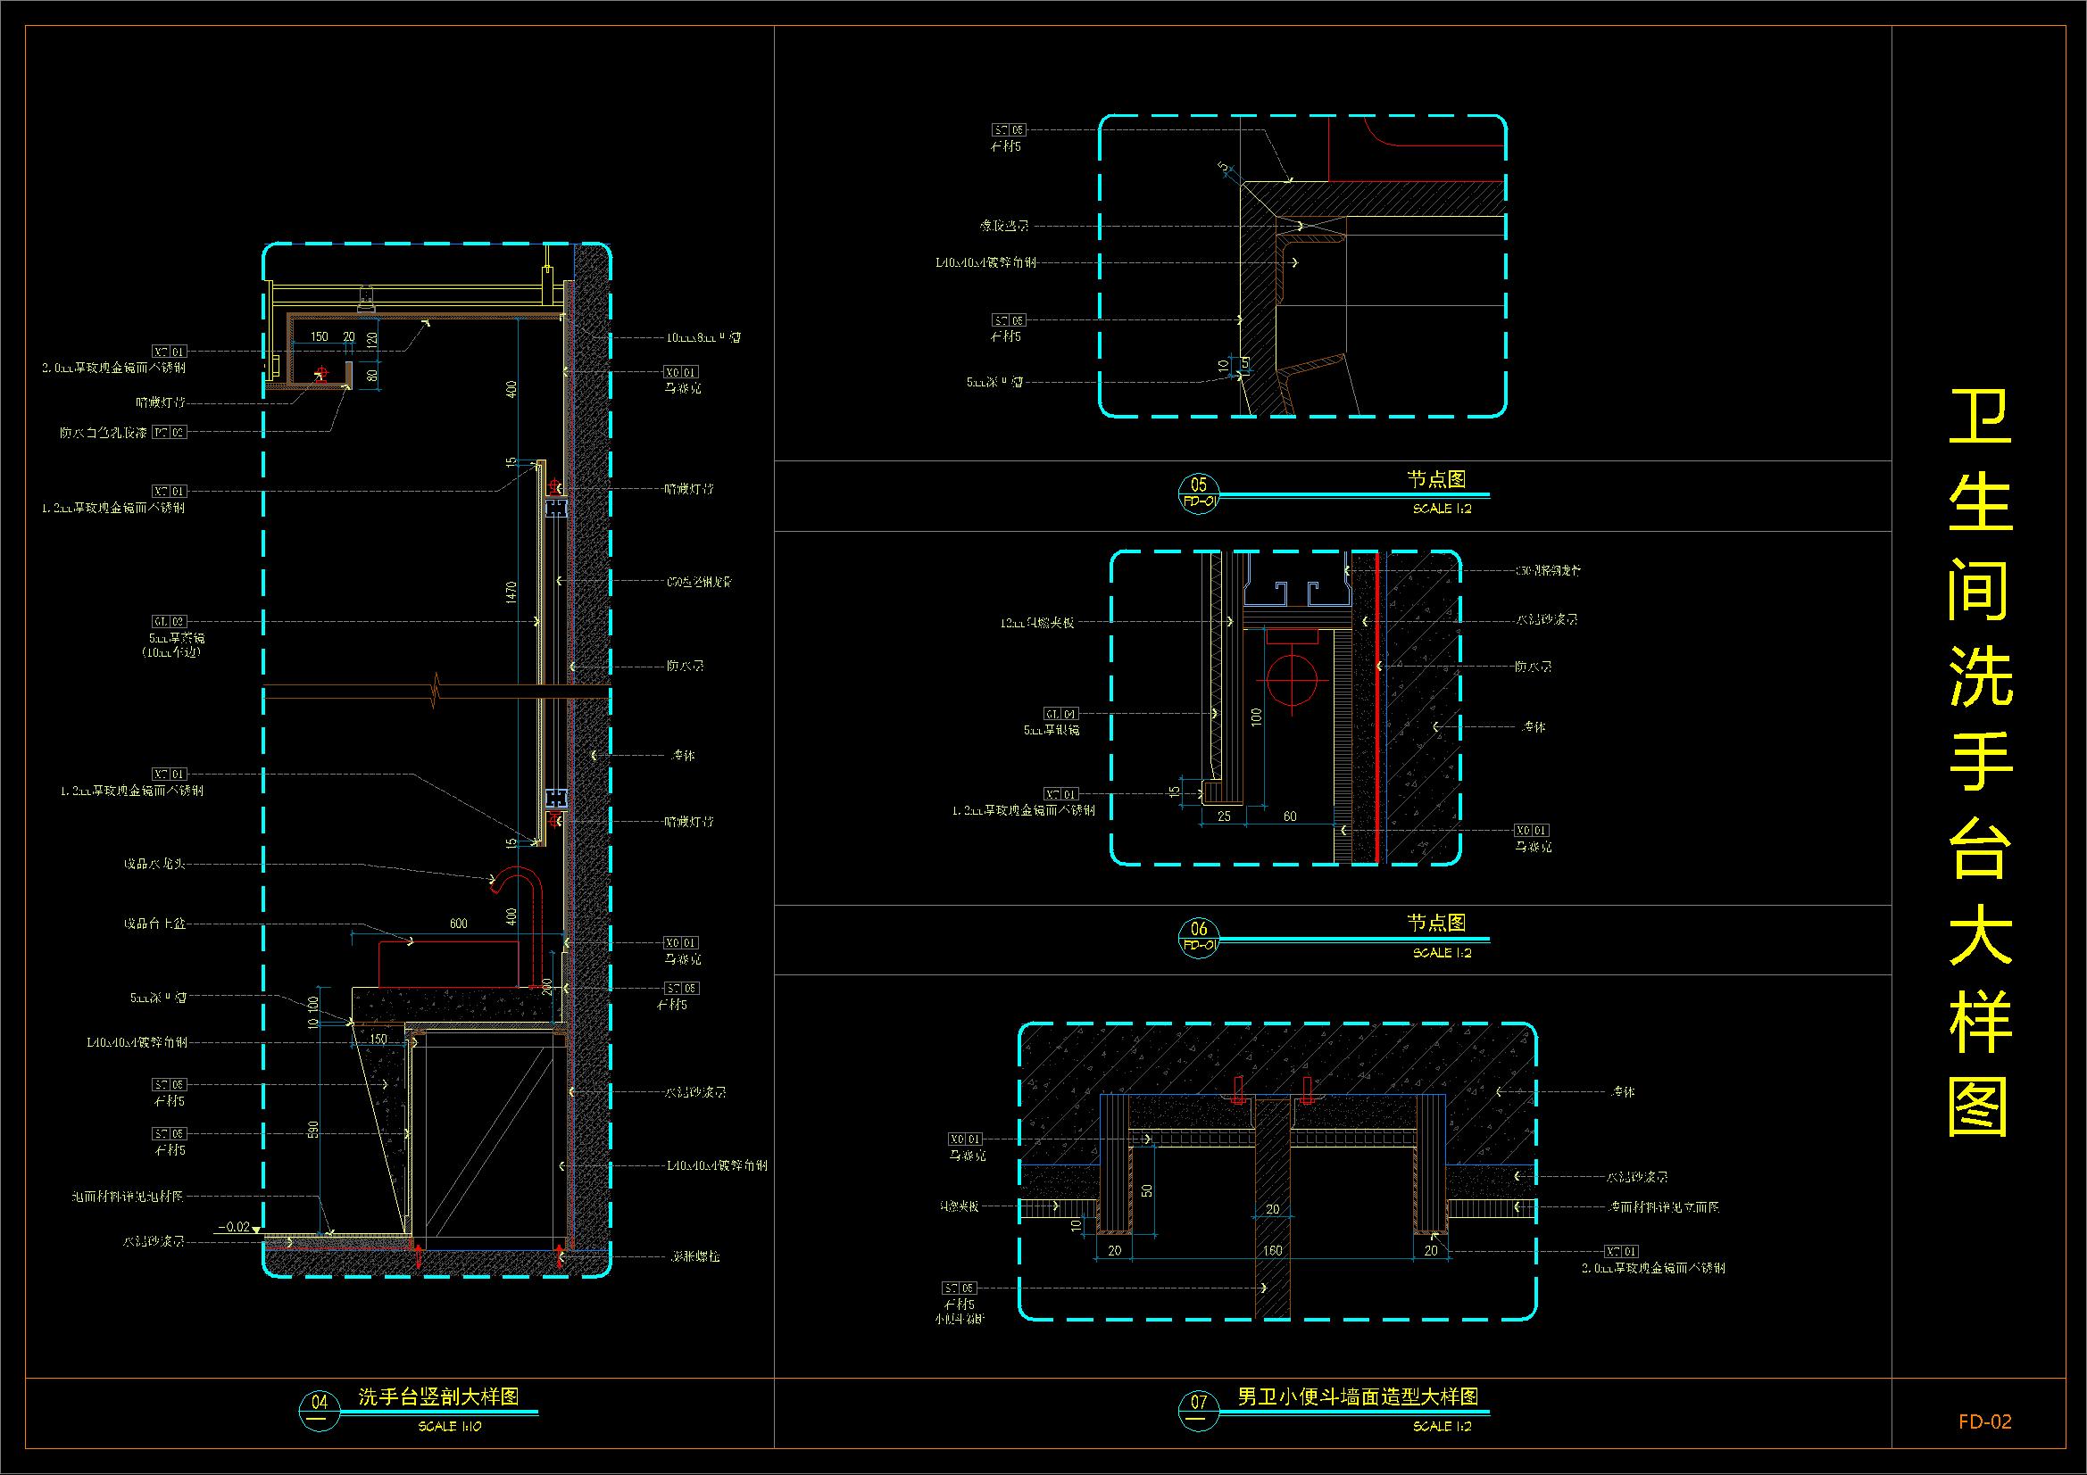Select 节点图 title beside bubble 05
Image resolution: width=2087 pixels, height=1475 pixels.
1437,480
